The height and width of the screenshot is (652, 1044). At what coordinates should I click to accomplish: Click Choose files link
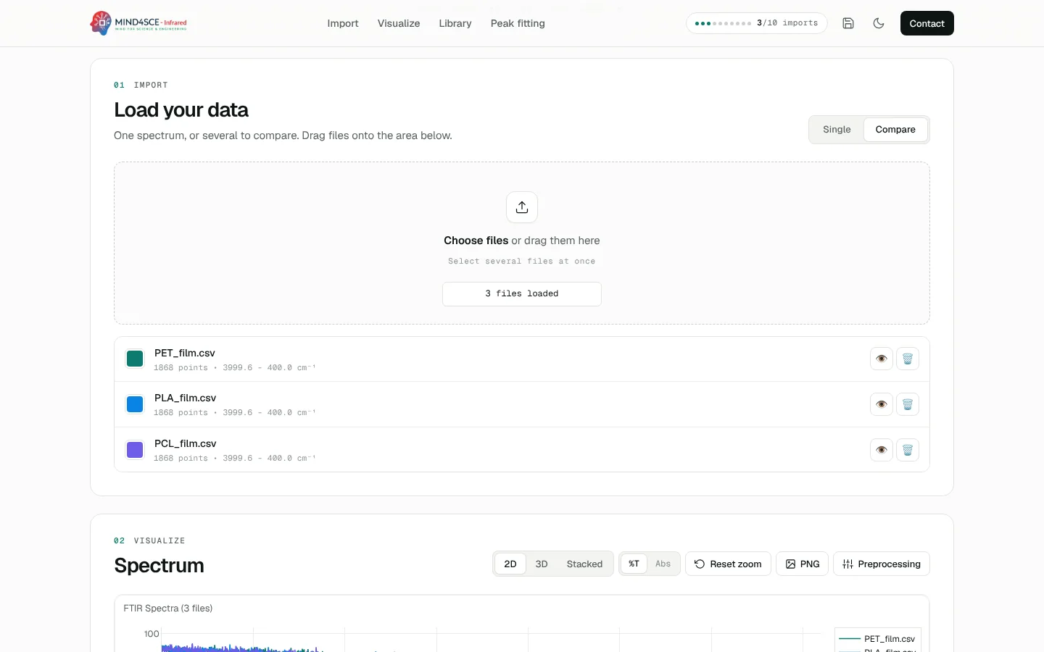[x=476, y=241]
